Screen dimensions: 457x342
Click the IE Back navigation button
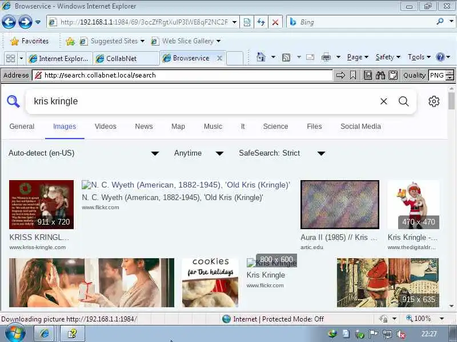[9, 22]
